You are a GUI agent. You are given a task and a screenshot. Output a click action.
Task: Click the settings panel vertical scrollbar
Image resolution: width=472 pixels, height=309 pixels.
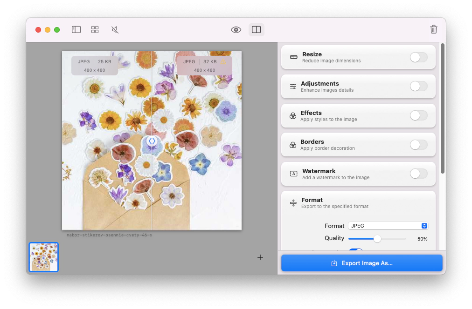click(442, 108)
